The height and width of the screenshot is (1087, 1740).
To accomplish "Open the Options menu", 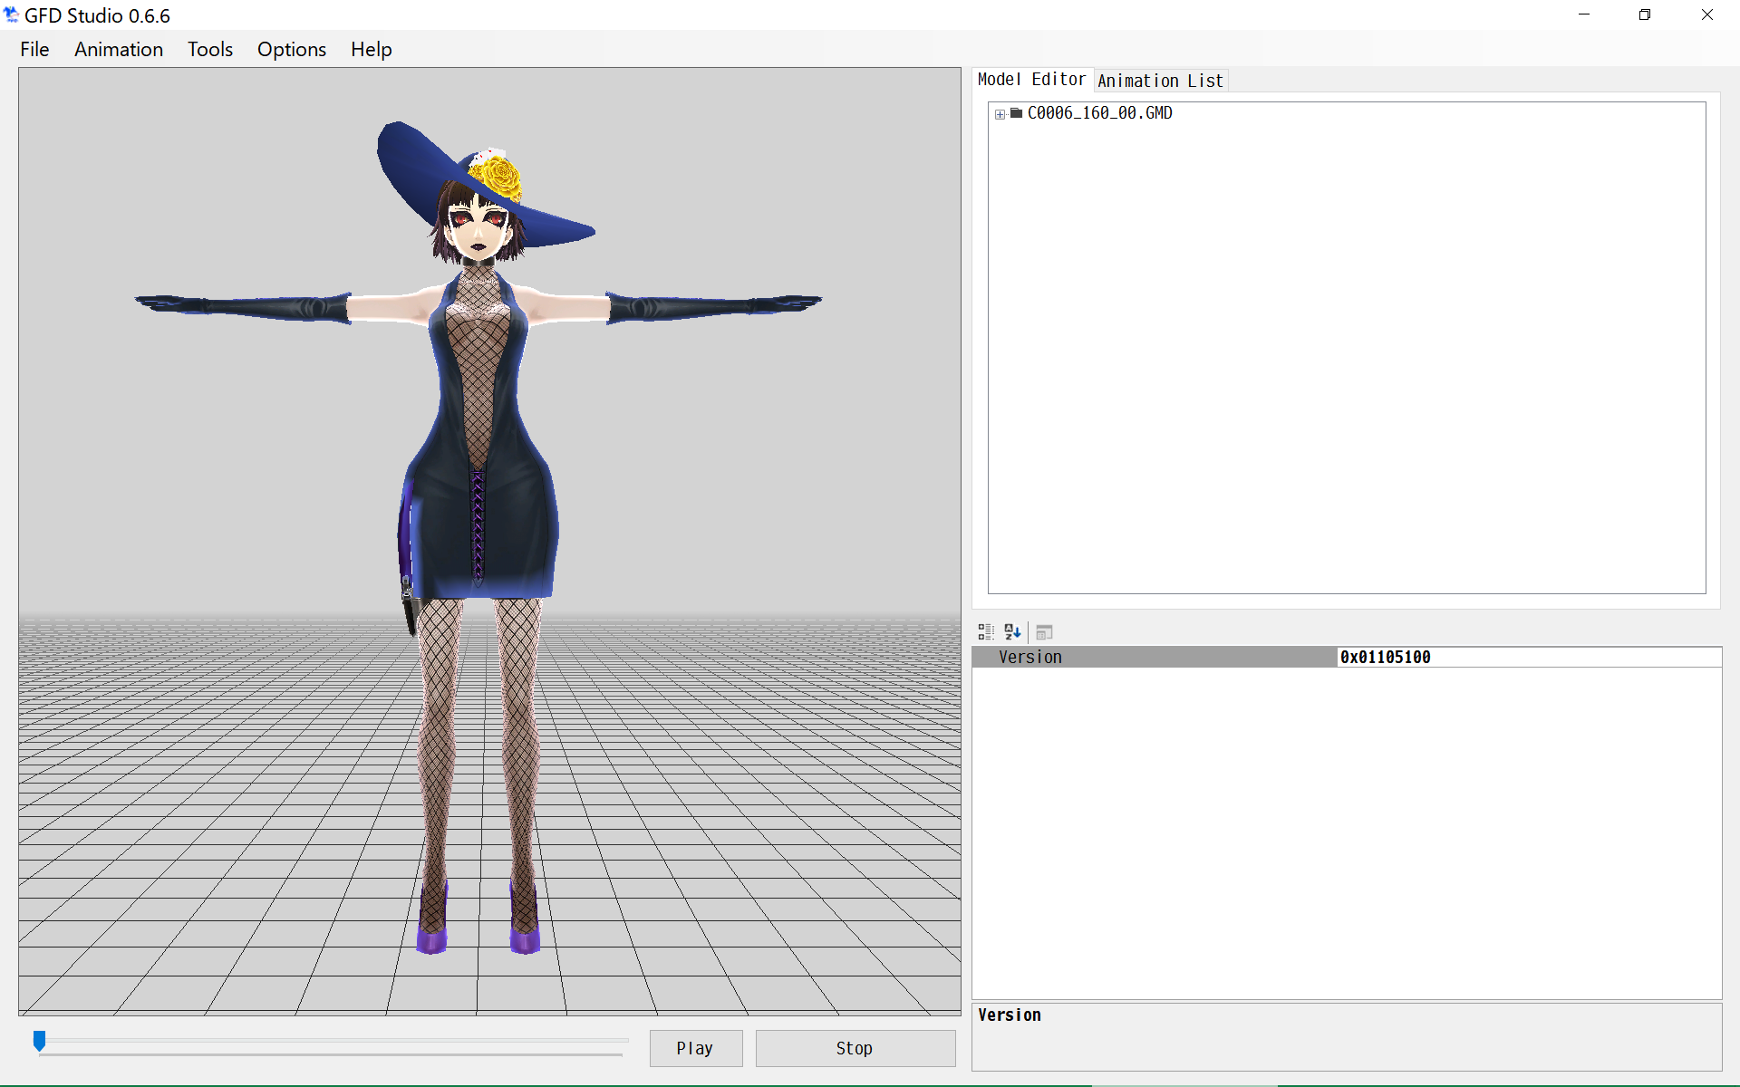I will pyautogui.click(x=291, y=50).
